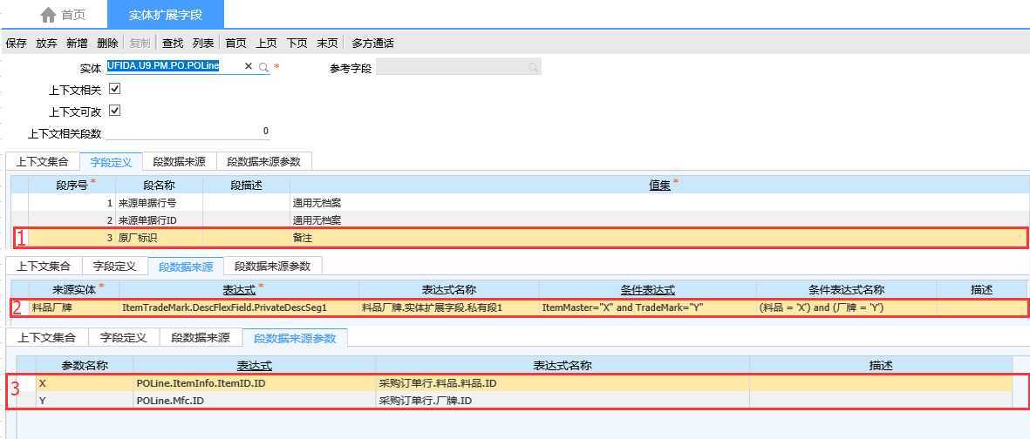1030x439 pixels.
Task: Click the ItemMaster="X" and TradeMark="Y" cell
Action: 648,307
